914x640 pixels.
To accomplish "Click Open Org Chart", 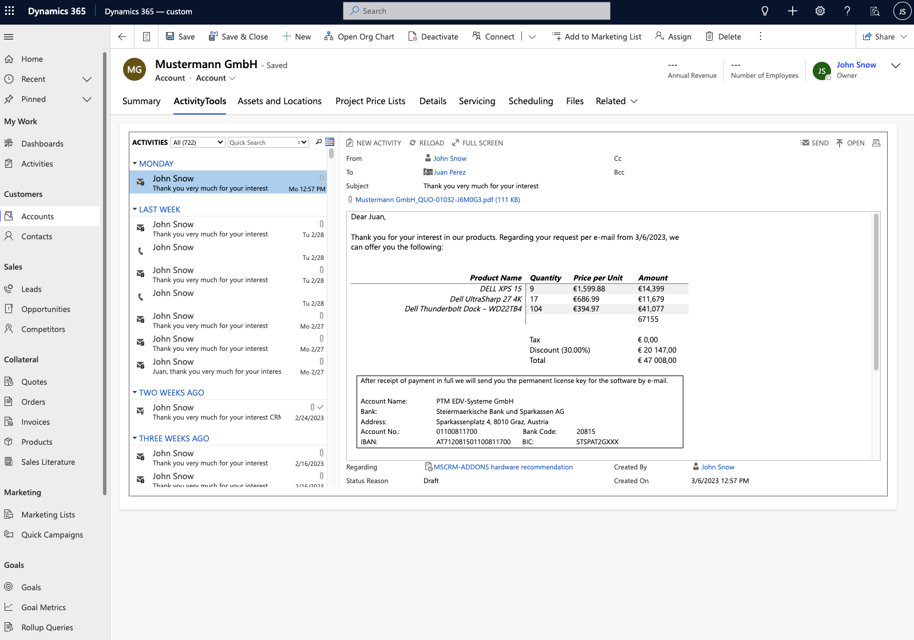I will [x=359, y=37].
